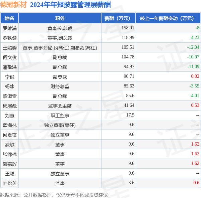The width and height of the screenshot is (201, 198).
Task: Click position 董事,董事会秘书(离任),副总裁(离任)
Action: coord(60,48)
